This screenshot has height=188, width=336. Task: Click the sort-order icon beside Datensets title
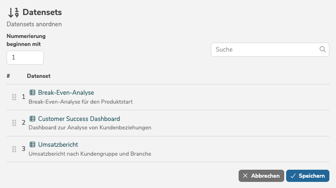tap(13, 13)
